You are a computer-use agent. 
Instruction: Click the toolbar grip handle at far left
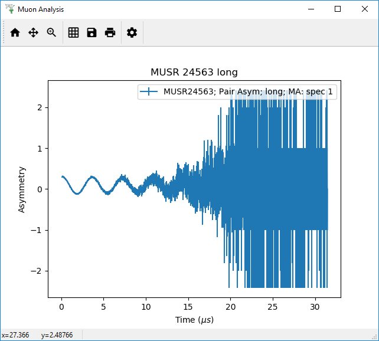4,33
